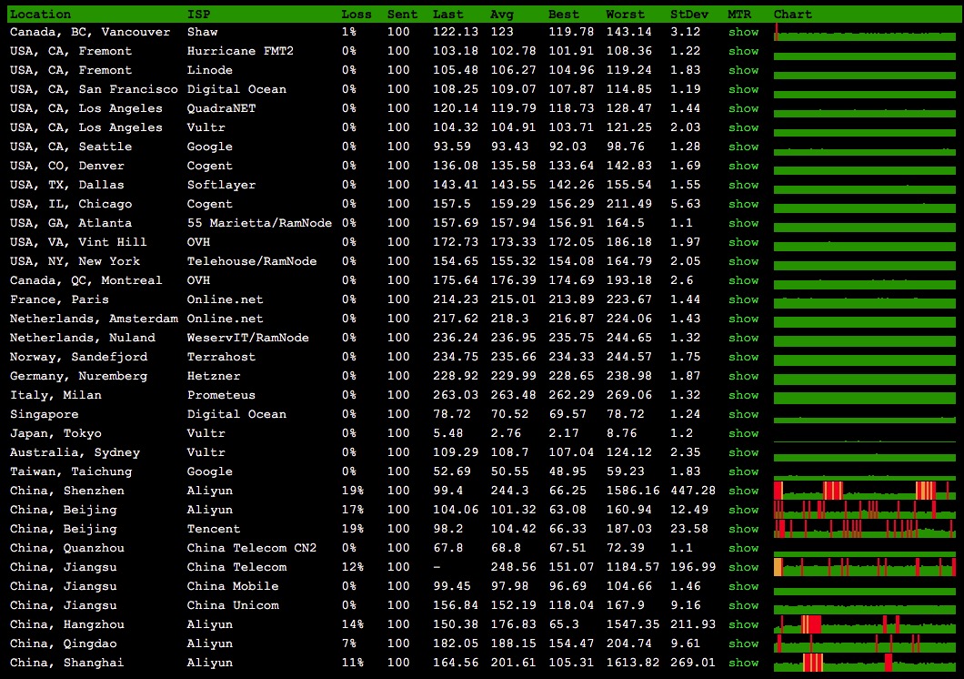Show MTR for Prometeus Milan row
964x679 pixels.
pyautogui.click(x=743, y=395)
